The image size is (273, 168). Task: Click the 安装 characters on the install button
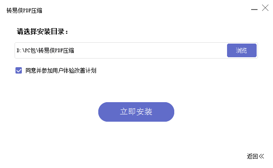tap(144, 112)
